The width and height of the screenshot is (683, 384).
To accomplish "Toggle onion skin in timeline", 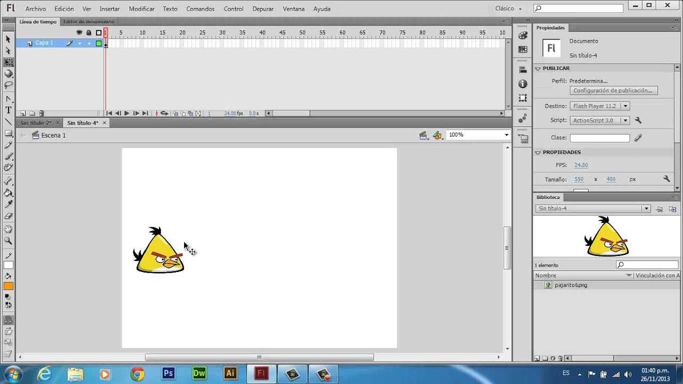I will click(175, 114).
